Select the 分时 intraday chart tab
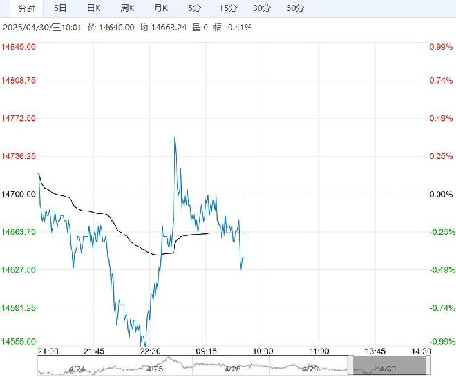The image size is (456, 377). (x=27, y=8)
